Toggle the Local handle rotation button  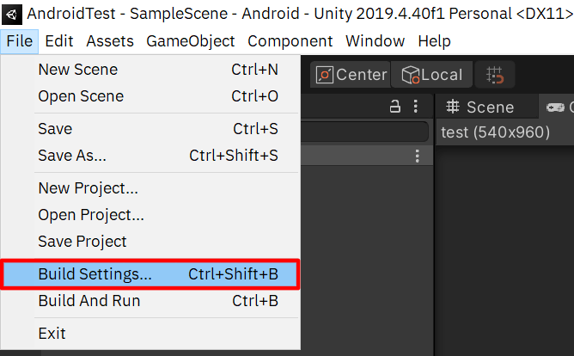431,75
